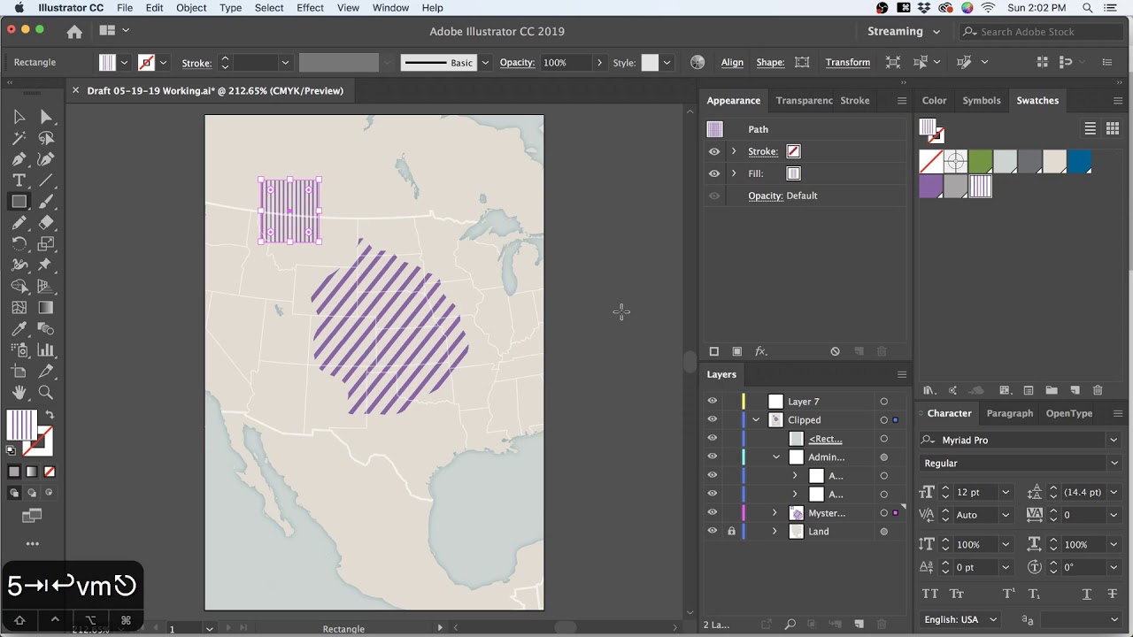Click New Color Group folder icon
This screenshot has width=1133, height=637.
pyautogui.click(x=1052, y=390)
